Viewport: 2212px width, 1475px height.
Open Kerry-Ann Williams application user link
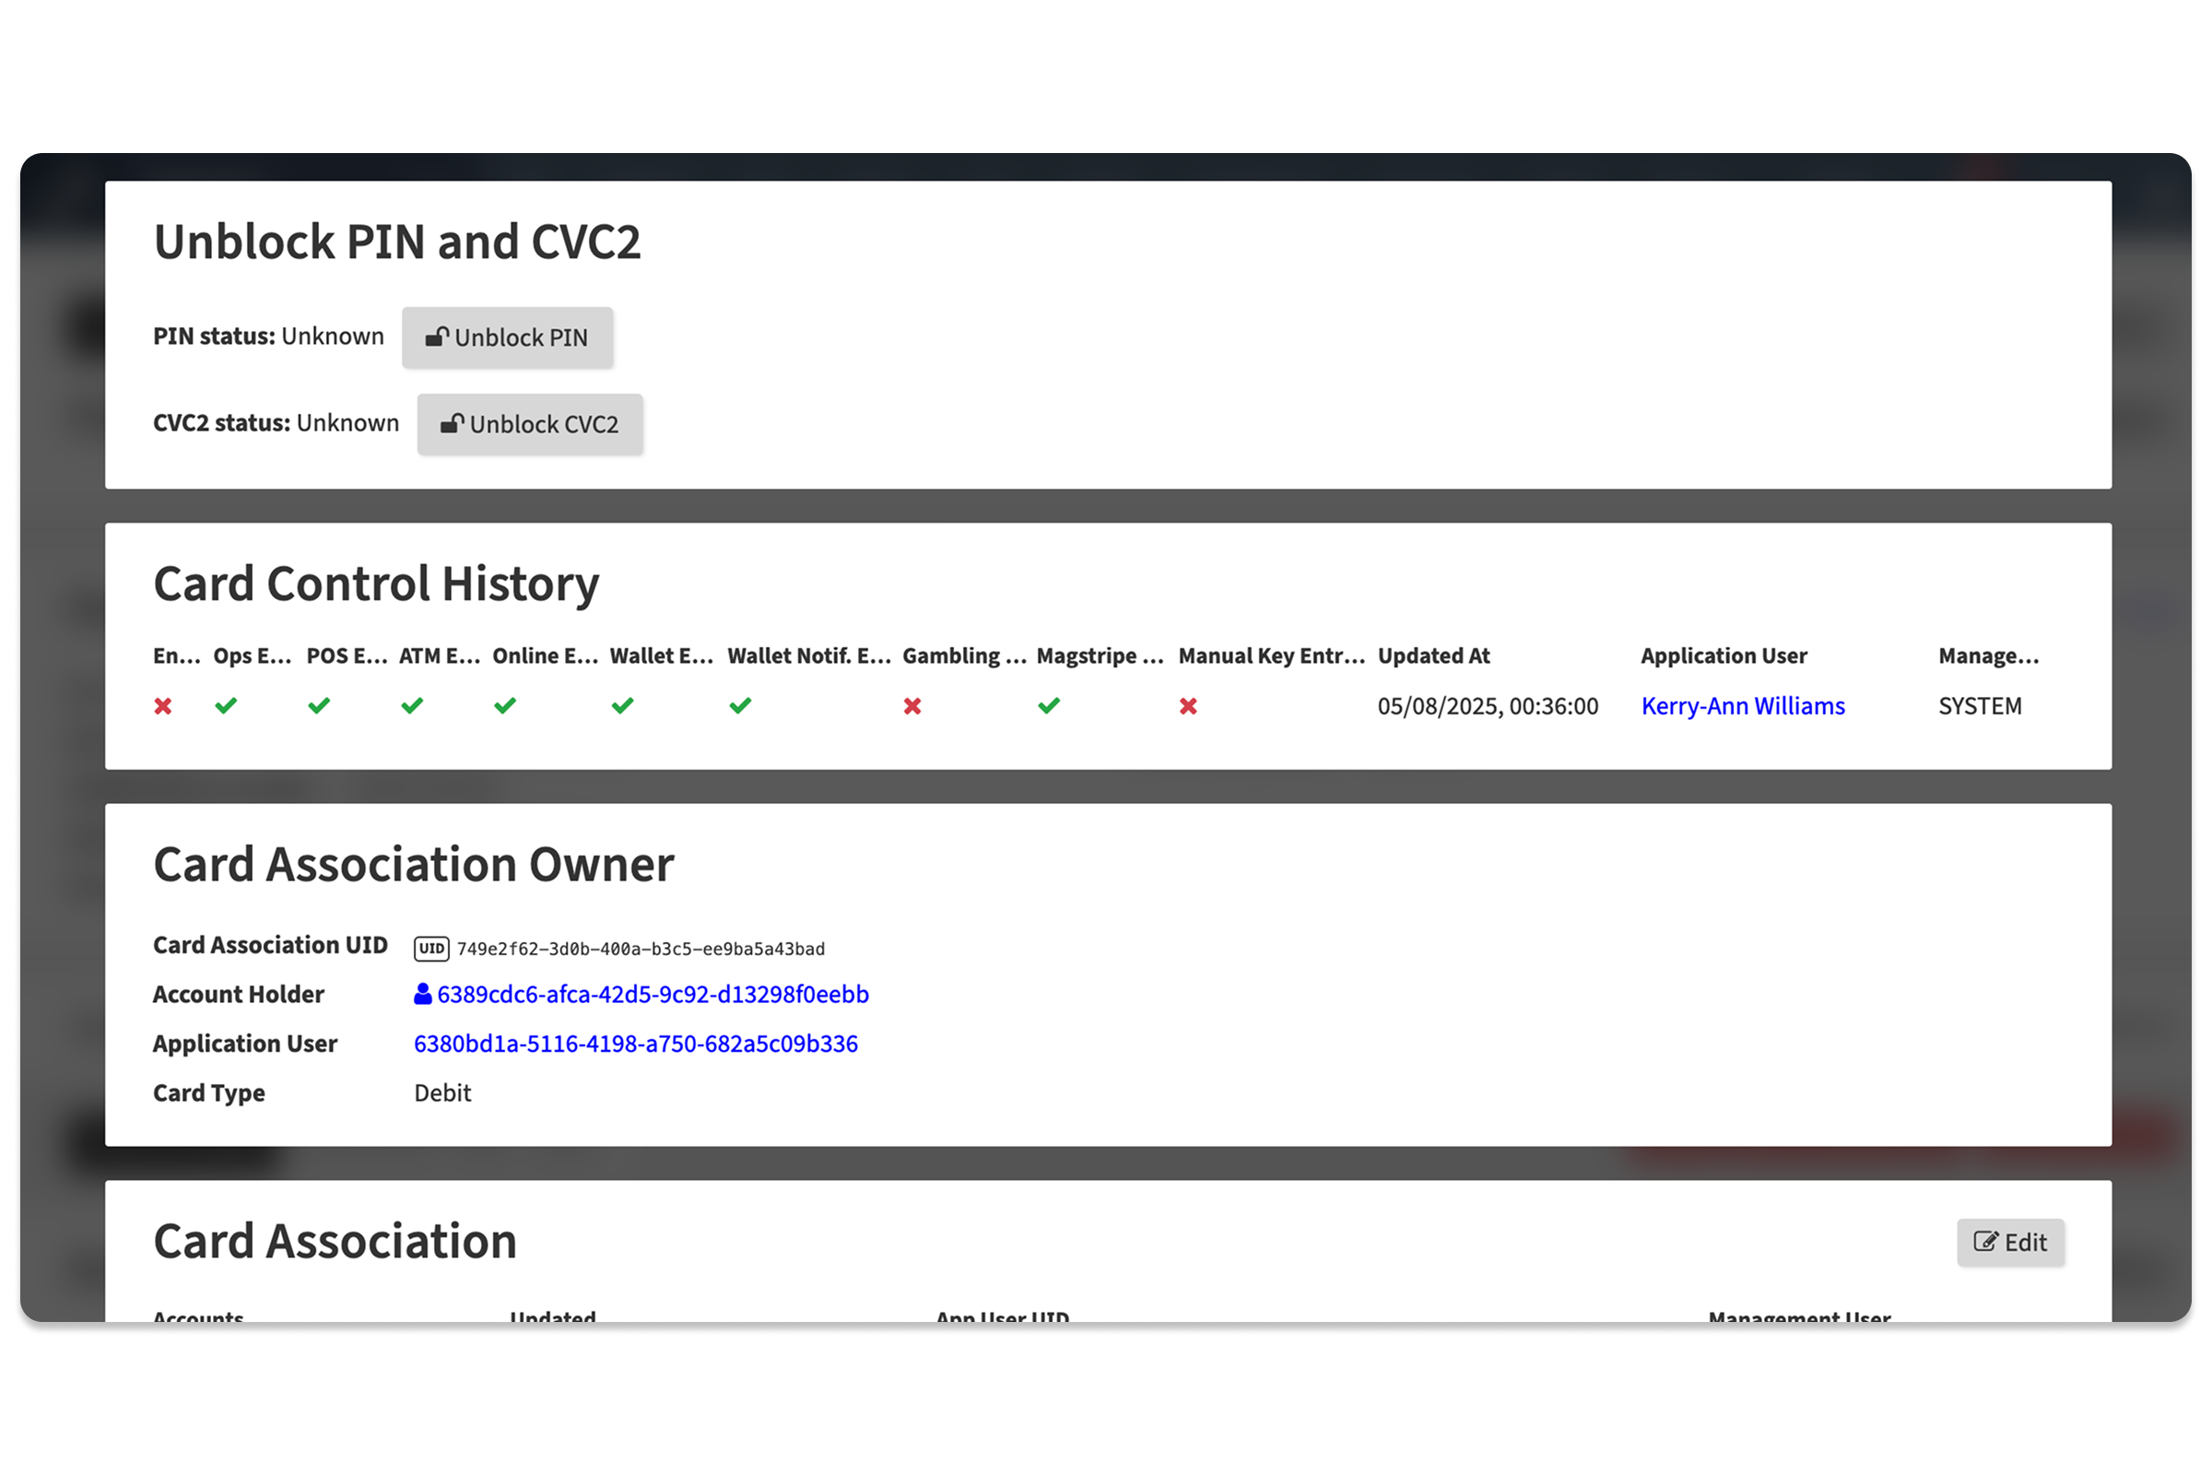(1742, 706)
